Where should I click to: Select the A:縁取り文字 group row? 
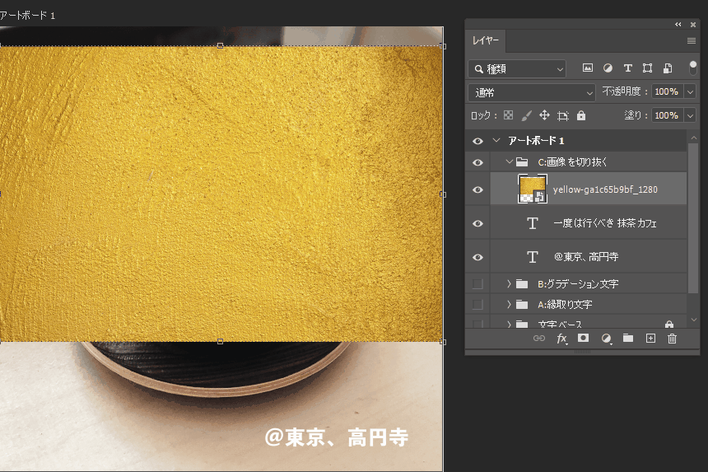coord(589,305)
